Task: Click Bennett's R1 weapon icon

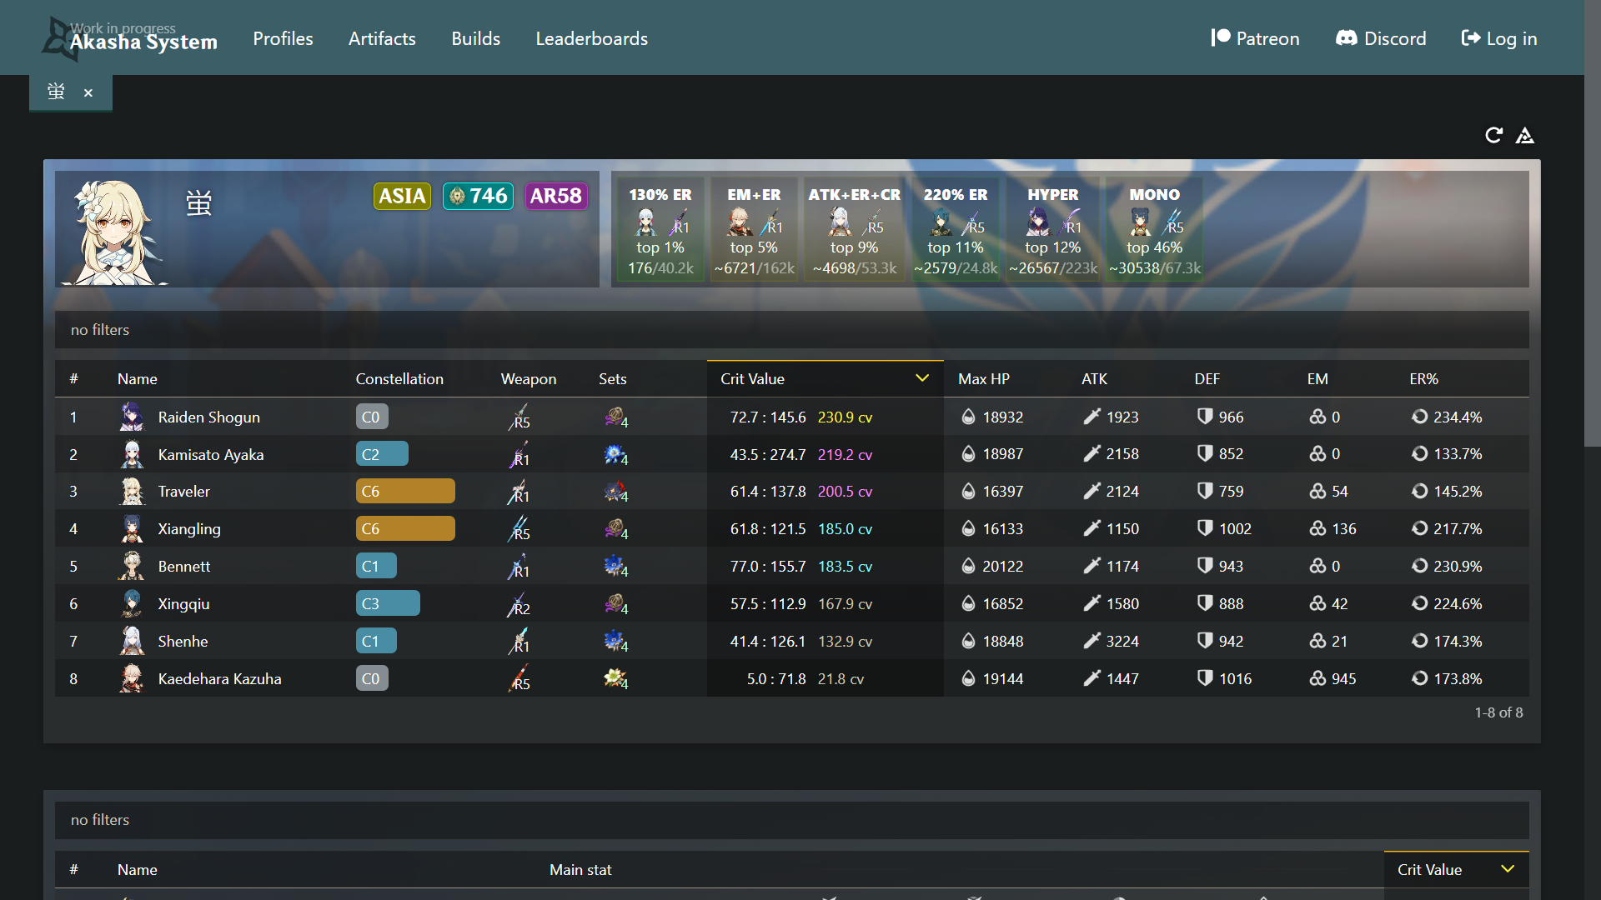Action: click(519, 566)
